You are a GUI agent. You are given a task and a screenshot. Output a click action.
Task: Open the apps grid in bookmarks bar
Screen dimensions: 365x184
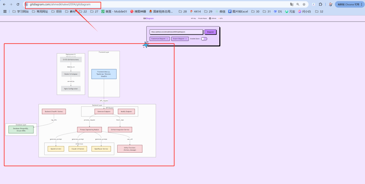(5, 11)
